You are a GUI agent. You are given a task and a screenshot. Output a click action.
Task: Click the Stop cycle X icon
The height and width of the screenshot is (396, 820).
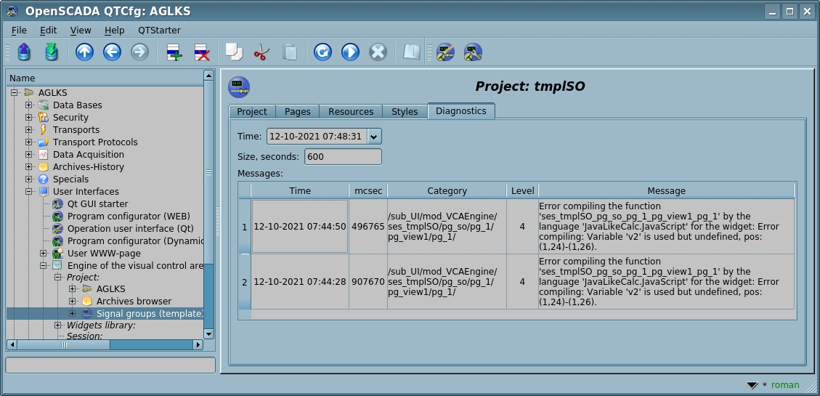point(378,52)
